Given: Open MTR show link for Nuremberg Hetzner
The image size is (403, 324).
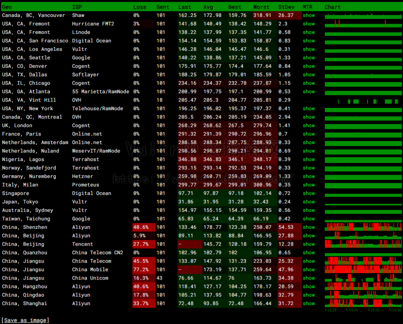Looking at the screenshot, I should [x=309, y=177].
